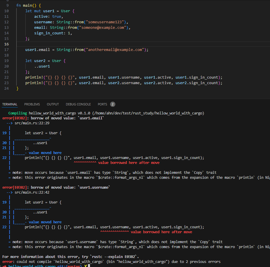This screenshot has width=270, height=267.
Task: Click second 'value borrowed here after move'
Action: point(161,232)
